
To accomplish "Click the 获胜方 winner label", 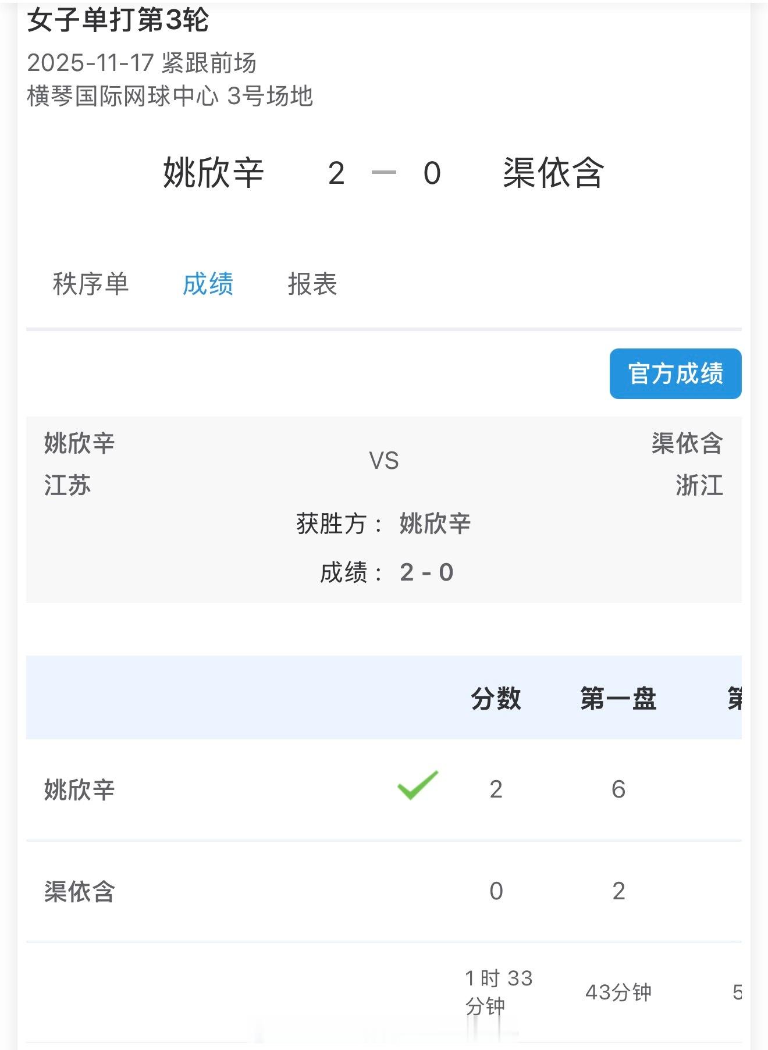I will [x=339, y=524].
